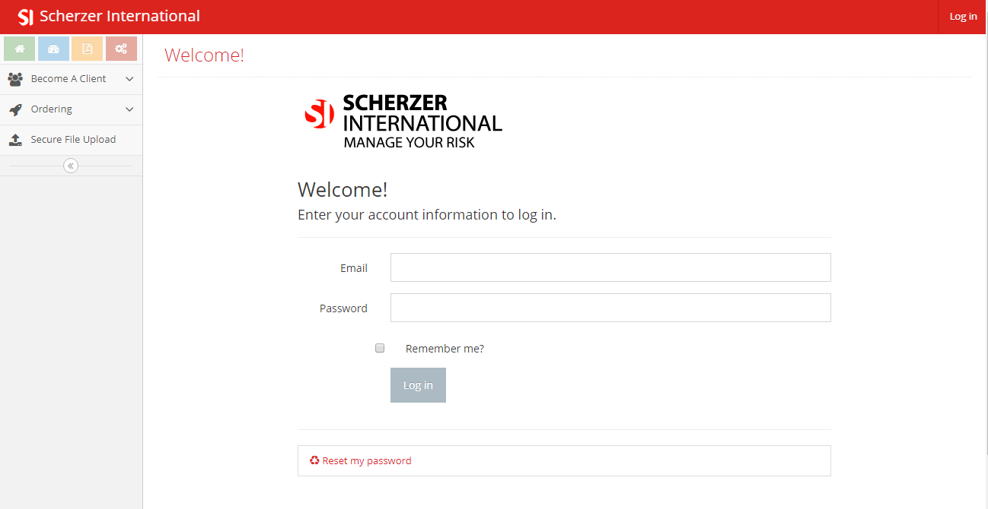Click into the Password field
The image size is (988, 509).
point(610,308)
